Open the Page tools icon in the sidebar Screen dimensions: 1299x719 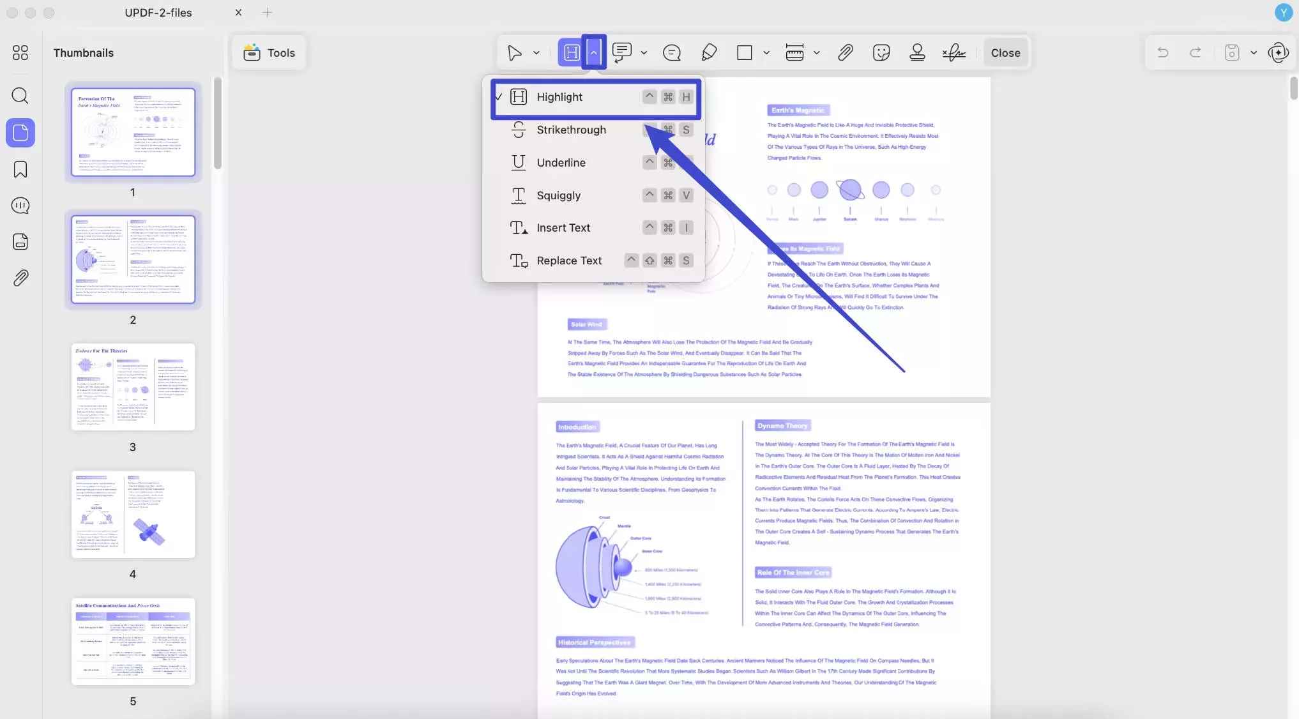click(20, 241)
